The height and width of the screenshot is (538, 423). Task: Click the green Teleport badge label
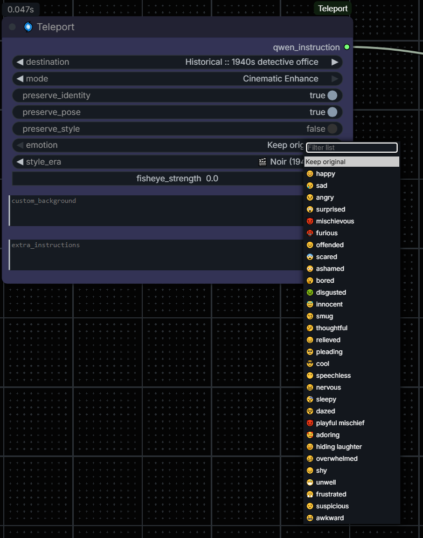(332, 9)
